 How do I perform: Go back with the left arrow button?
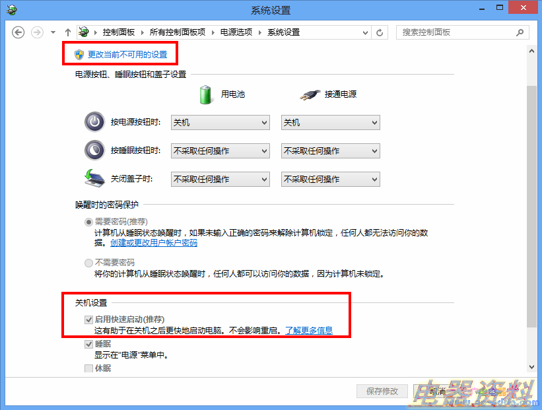(18, 32)
